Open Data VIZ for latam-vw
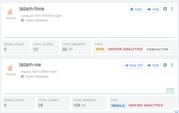Image resolution: width=179 pixels, height=113 pixels. (133, 65)
